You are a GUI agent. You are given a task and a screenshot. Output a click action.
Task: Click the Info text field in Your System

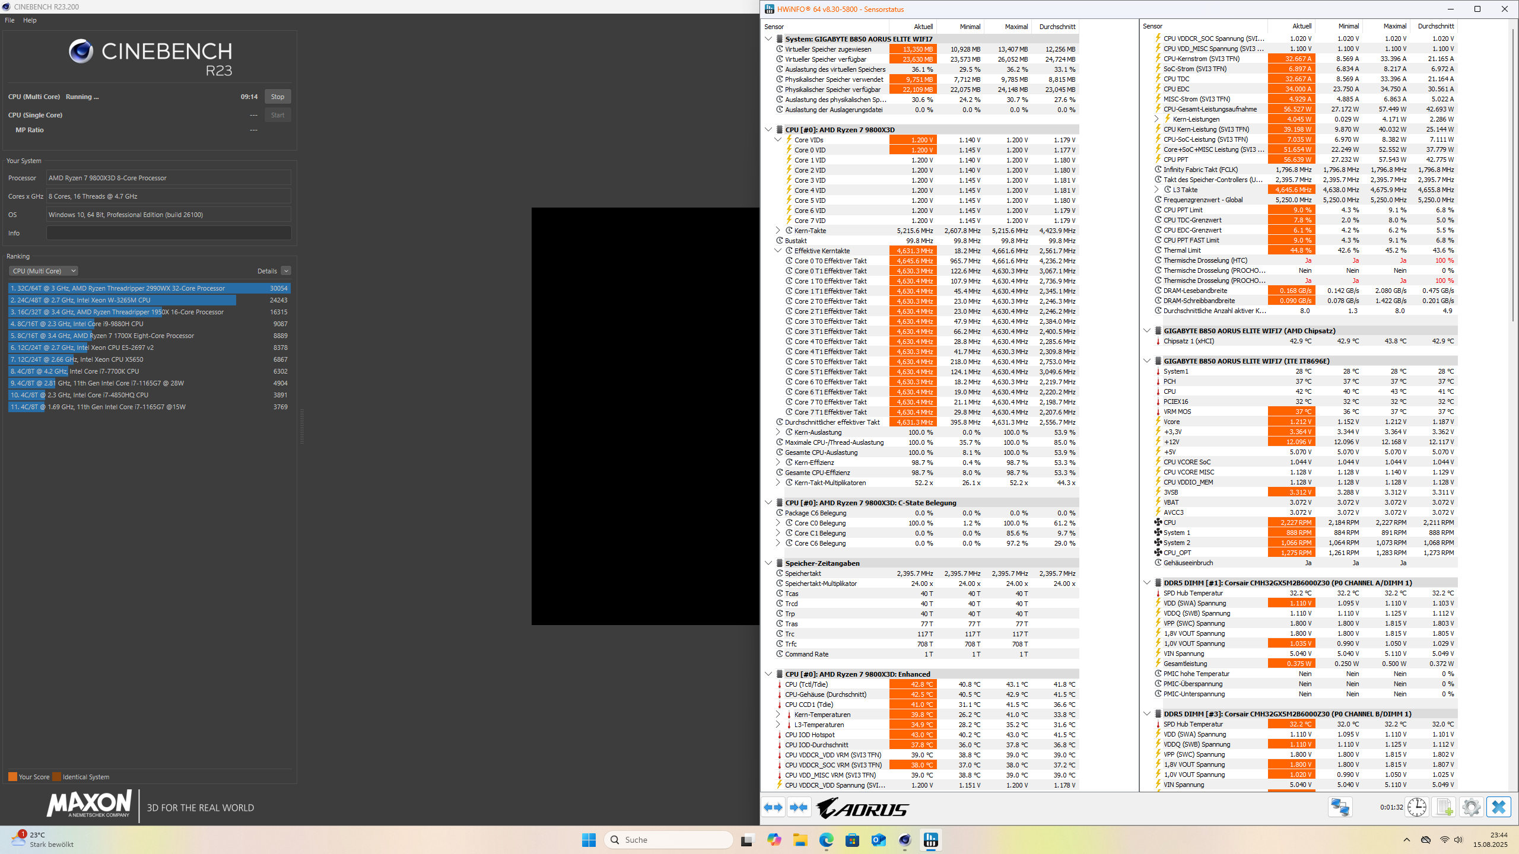pyautogui.click(x=169, y=233)
